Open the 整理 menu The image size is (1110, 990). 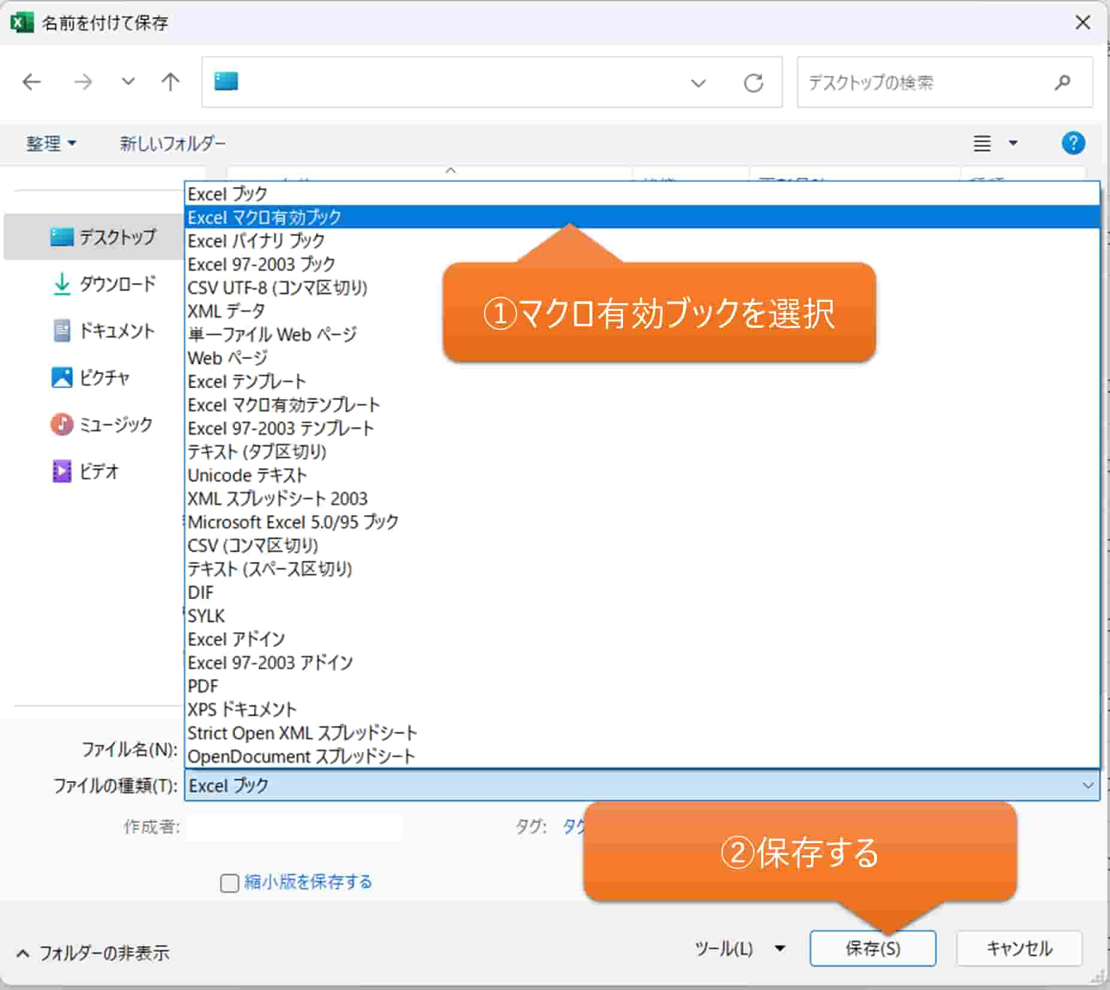[x=51, y=143]
